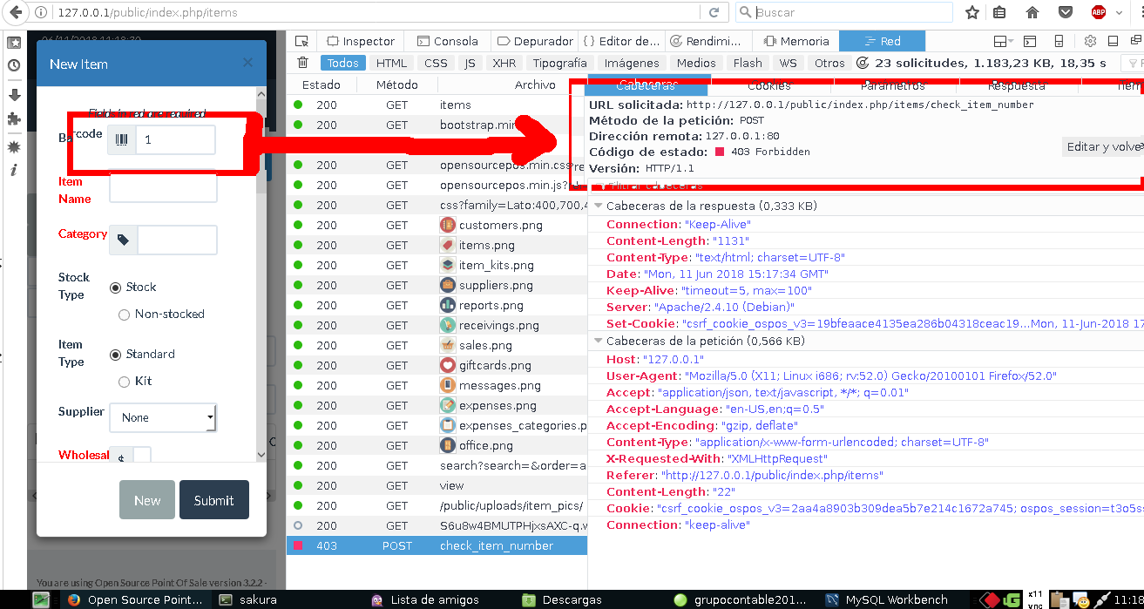Filter requests by JS type
Viewport: 1144px width, 609px height.
pyautogui.click(x=470, y=63)
